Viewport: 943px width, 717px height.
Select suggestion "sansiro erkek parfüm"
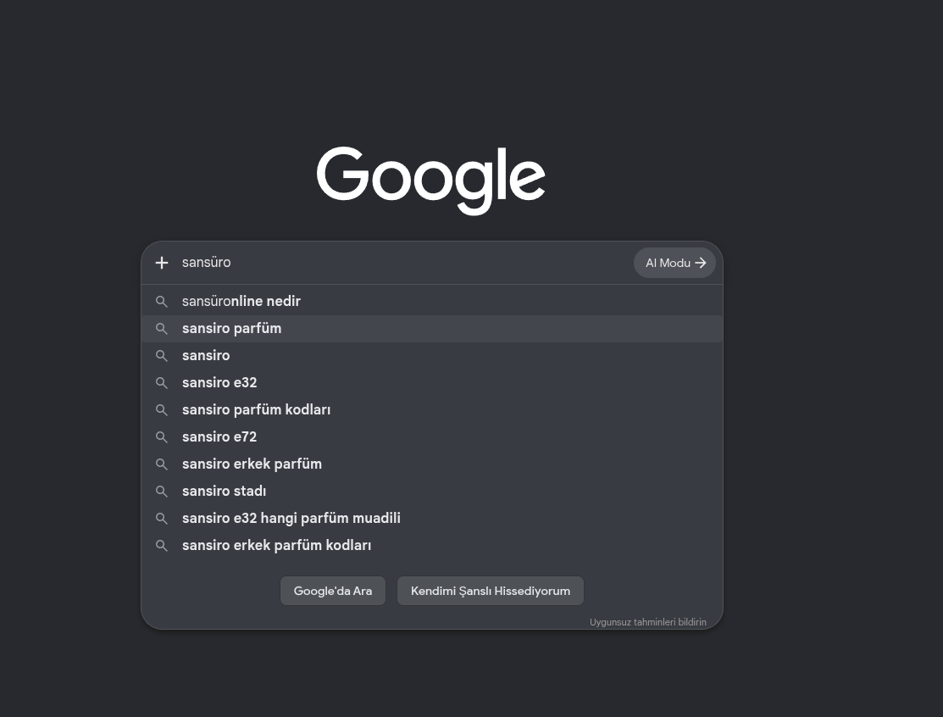pos(432,464)
